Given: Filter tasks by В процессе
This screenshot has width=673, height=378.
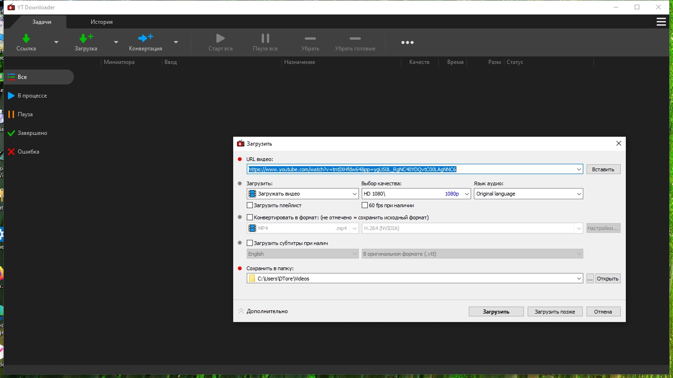Looking at the screenshot, I should (32, 96).
